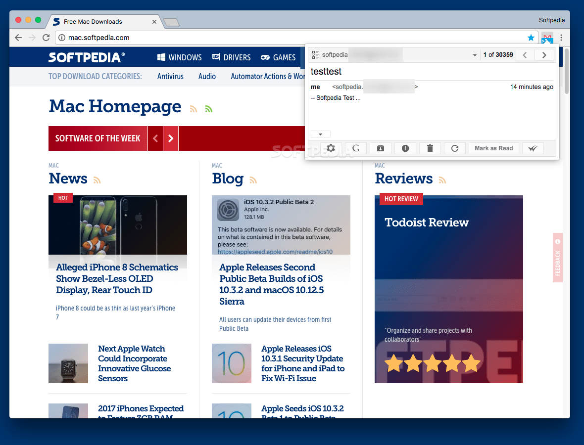
Task: Refresh the inbox with the circular arrow icon
Action: pyautogui.click(x=455, y=148)
